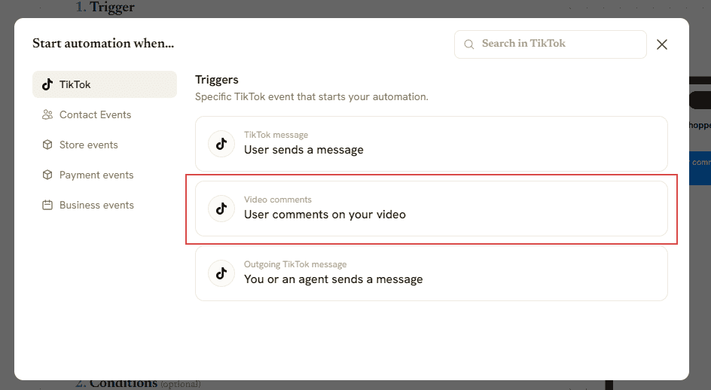Click the 'Triggers' heading text
Viewport: 711px width, 390px height.
click(x=217, y=80)
